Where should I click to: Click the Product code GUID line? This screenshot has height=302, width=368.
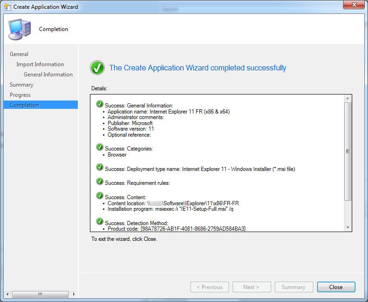(177, 229)
